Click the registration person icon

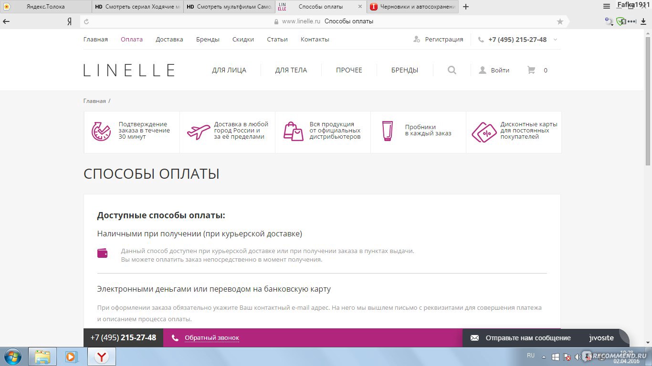coord(417,40)
